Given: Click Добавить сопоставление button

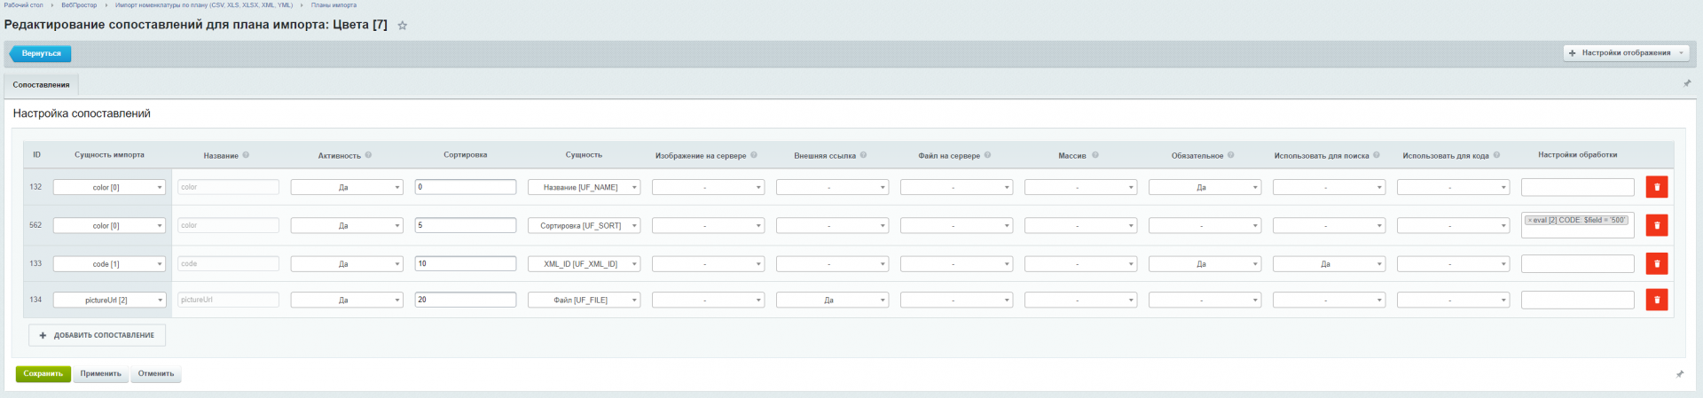Looking at the screenshot, I should coord(98,335).
